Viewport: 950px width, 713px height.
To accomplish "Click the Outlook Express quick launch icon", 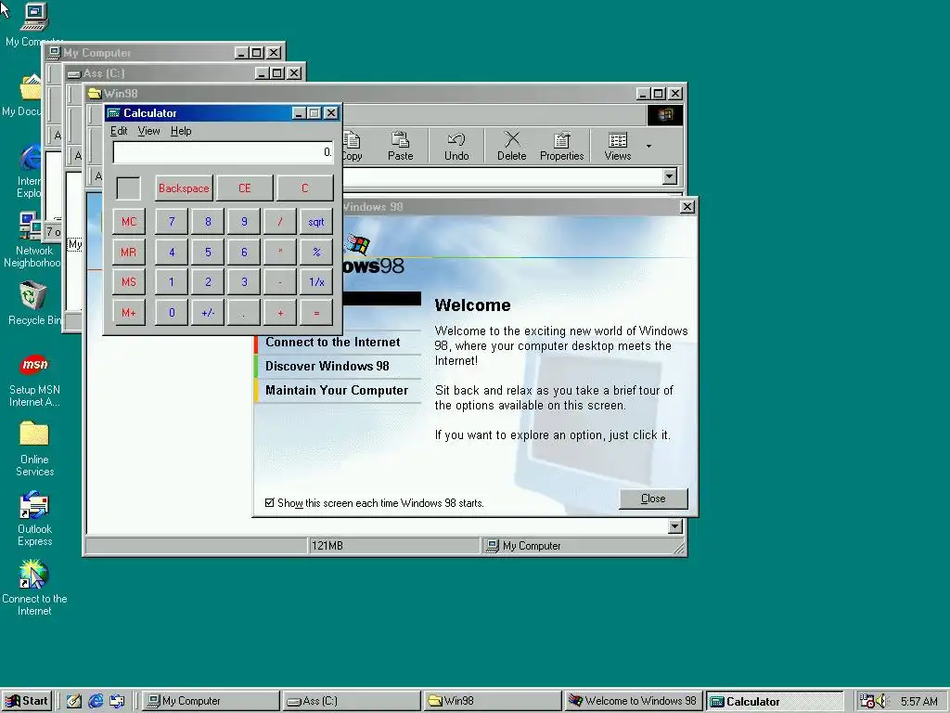I will [x=117, y=701].
